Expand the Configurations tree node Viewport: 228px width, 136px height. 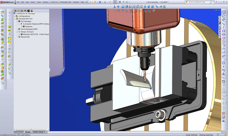click(x=15, y=16)
